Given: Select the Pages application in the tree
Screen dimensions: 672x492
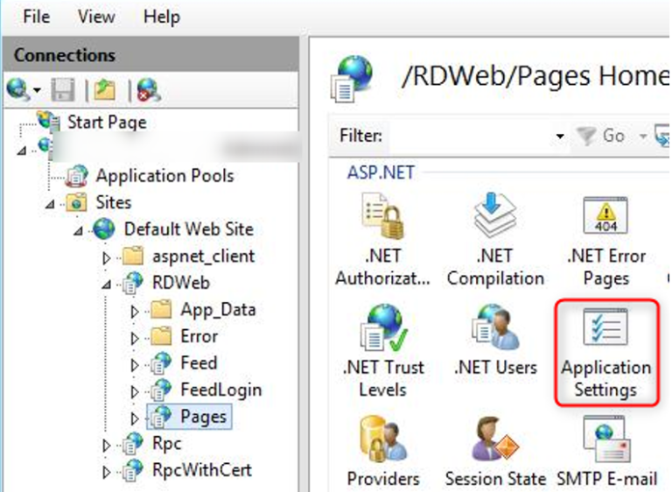Looking at the screenshot, I should [x=204, y=417].
